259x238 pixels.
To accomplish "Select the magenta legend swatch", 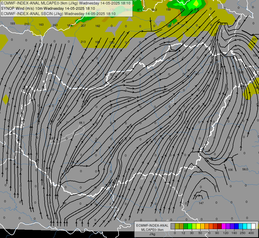I will coord(224,226).
